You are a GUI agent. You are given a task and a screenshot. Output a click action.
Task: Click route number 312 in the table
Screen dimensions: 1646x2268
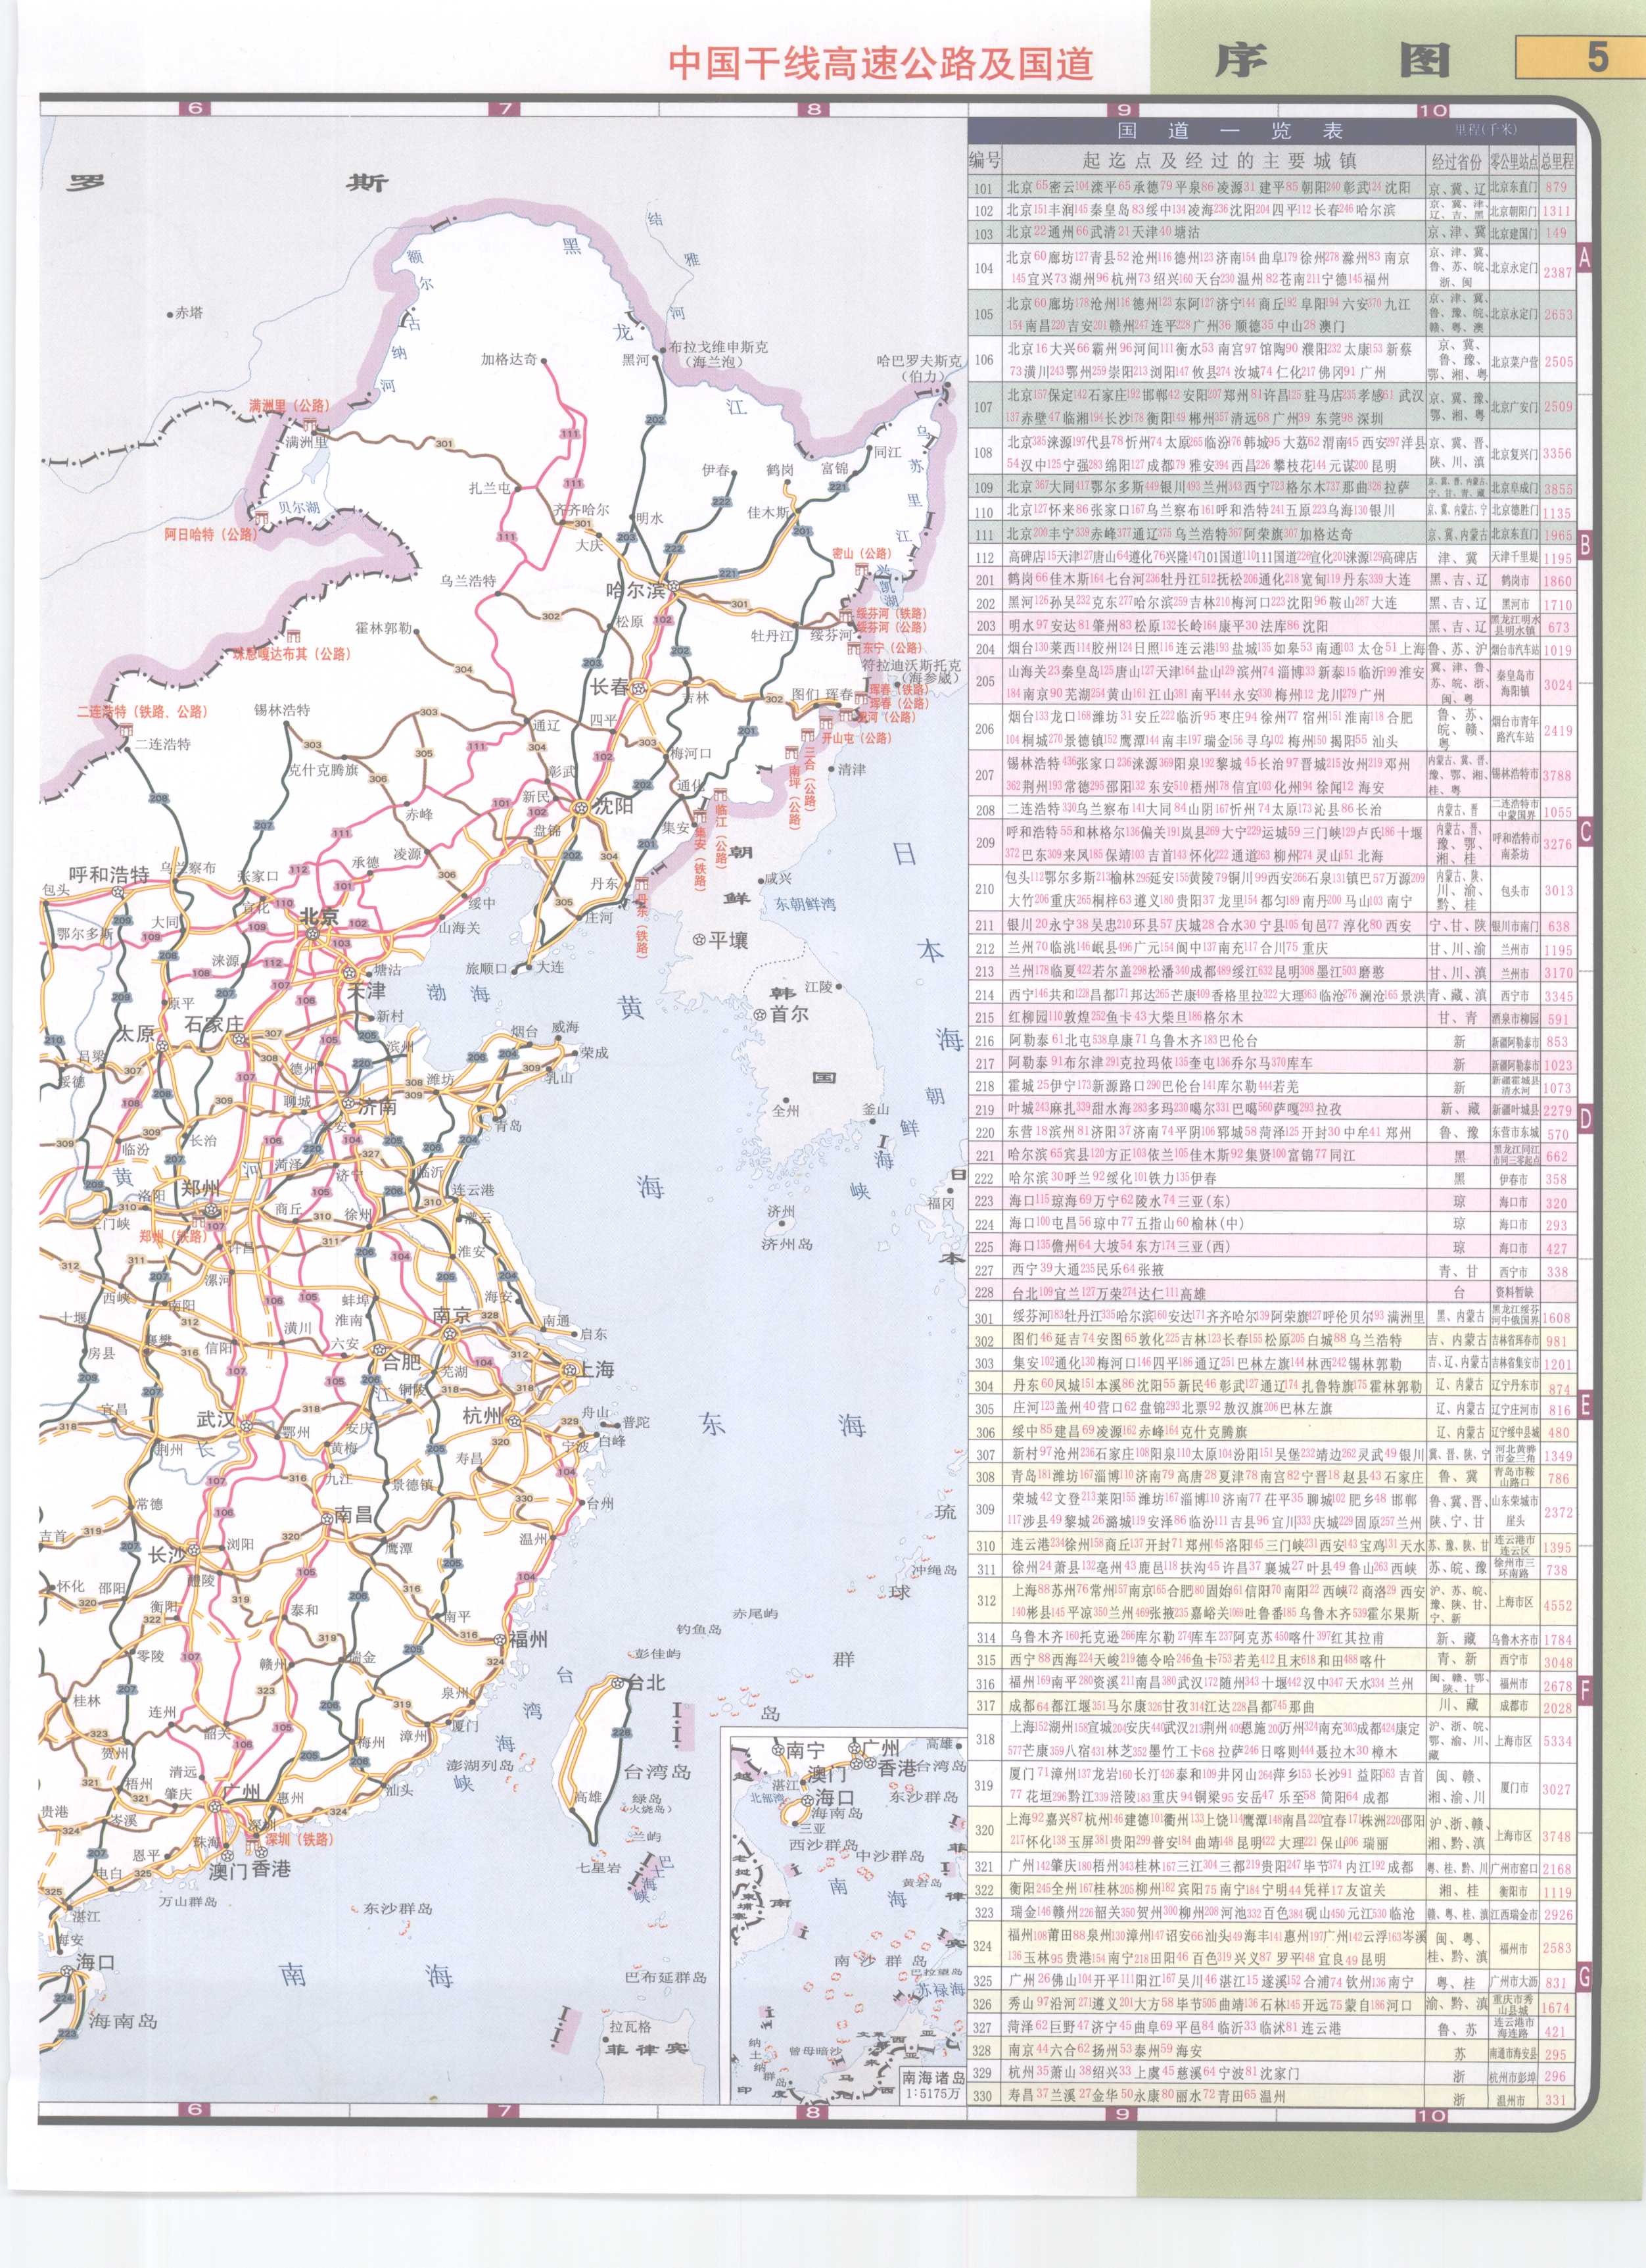985,1600
